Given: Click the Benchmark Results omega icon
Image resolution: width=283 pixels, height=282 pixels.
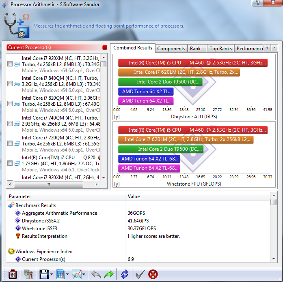Looking at the screenshot, I should tap(11, 205).
